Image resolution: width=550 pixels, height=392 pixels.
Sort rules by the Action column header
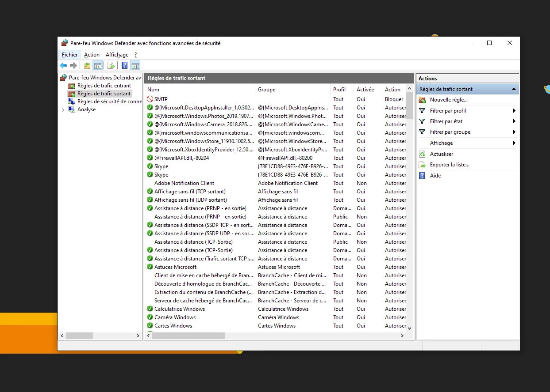394,90
